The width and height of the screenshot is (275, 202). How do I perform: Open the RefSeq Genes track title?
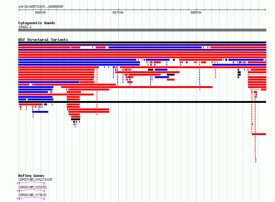point(31,176)
